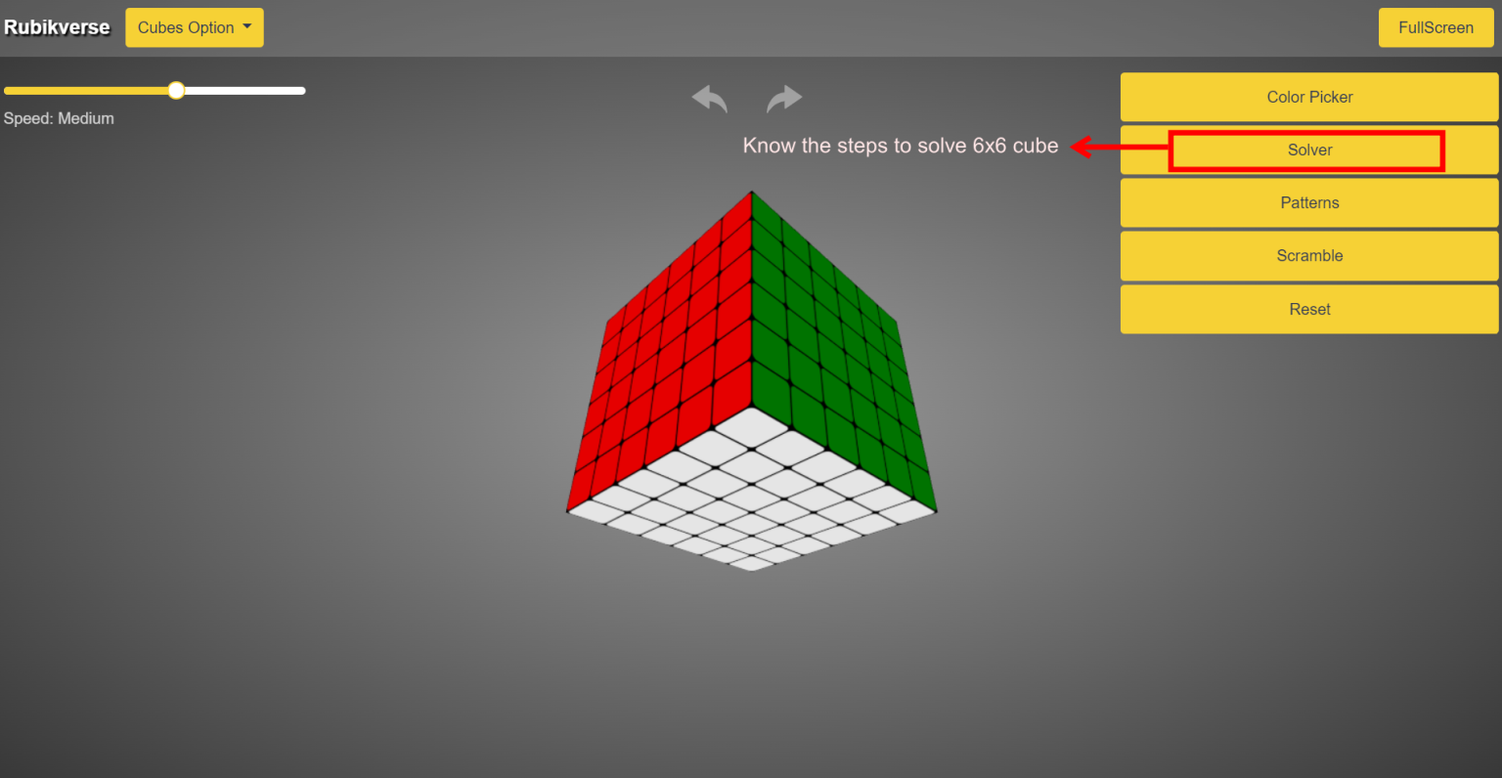
Task: Reset the cube to solved state
Action: pos(1308,309)
